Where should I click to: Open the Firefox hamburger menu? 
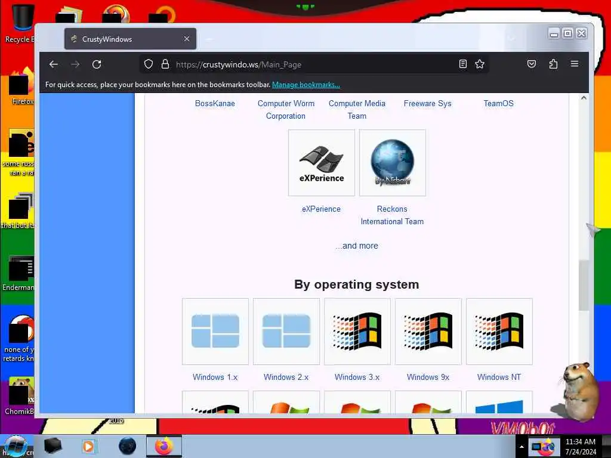(575, 64)
